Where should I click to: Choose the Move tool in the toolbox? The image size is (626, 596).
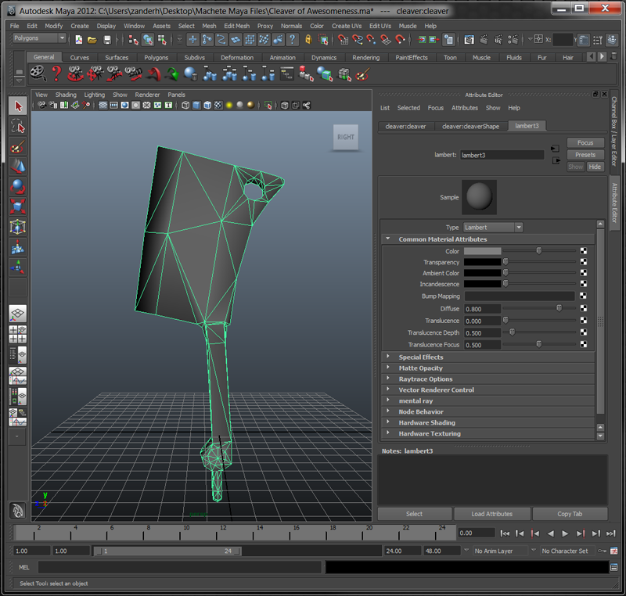click(x=17, y=166)
